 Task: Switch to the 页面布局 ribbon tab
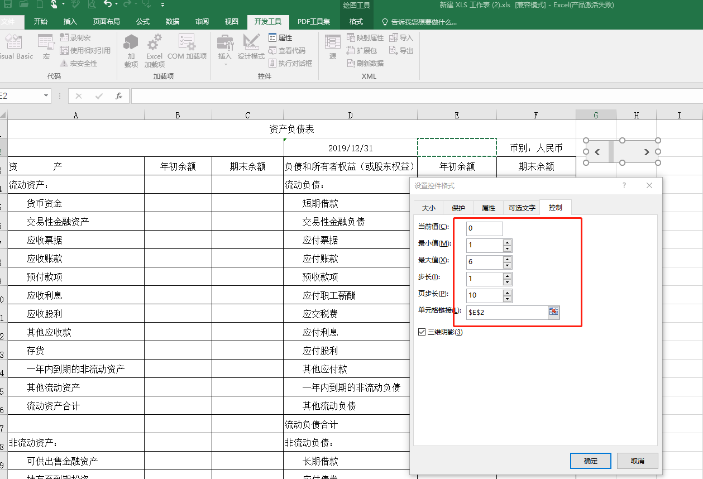[106, 22]
